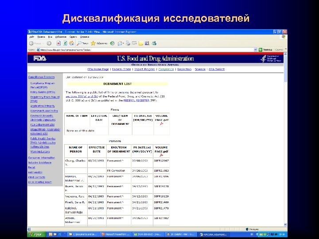The height and width of the screenshot is (239, 319).
Task: Click the address bar URL field
Action: [147, 50]
